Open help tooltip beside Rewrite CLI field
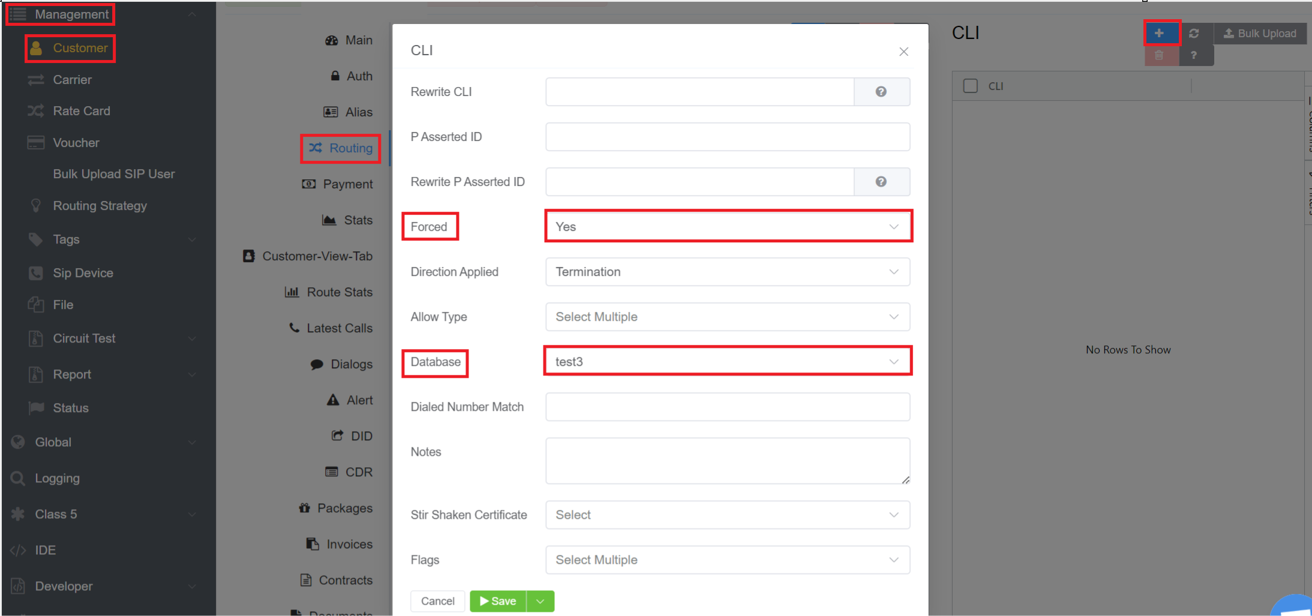 tap(881, 92)
